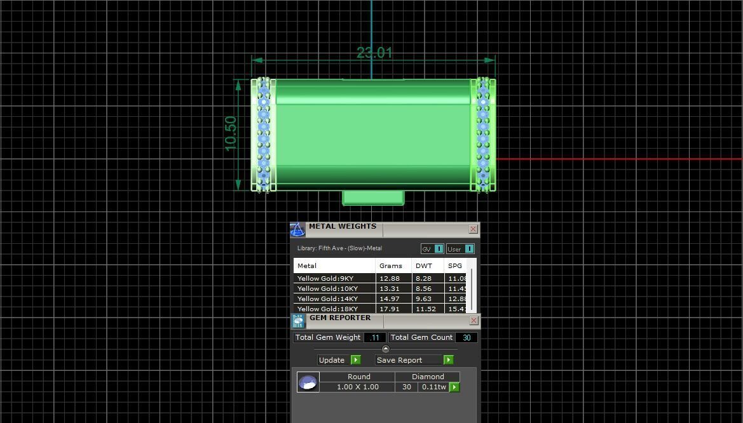743x423 pixels.
Task: Select the Yellow Gold:9KY row
Action: coord(381,279)
